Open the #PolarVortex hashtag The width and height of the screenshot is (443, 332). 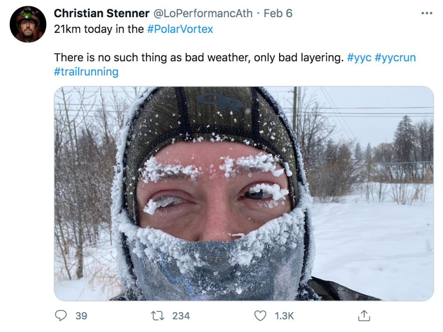point(180,30)
